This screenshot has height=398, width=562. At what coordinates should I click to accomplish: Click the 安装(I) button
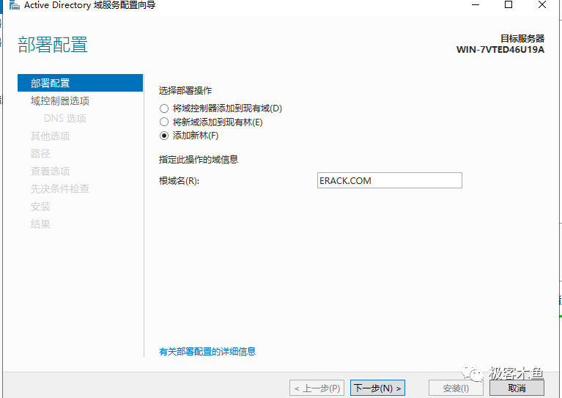456,388
